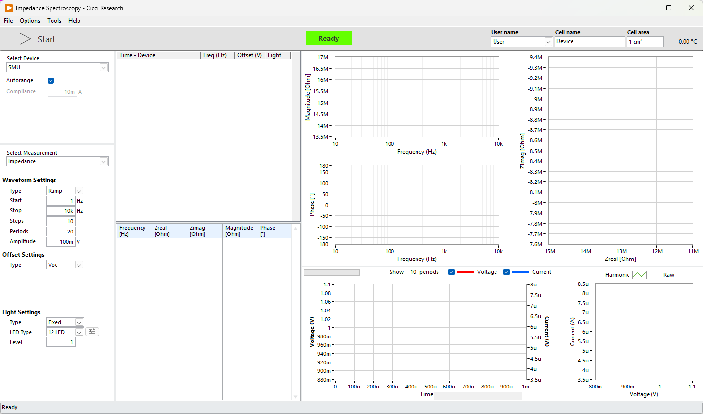This screenshot has height=414, width=703.
Task: Enable the Raw waveform display icon
Action: [684, 275]
